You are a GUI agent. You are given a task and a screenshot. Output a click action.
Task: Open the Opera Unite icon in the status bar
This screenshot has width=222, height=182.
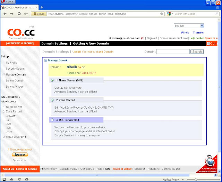coord(19,179)
